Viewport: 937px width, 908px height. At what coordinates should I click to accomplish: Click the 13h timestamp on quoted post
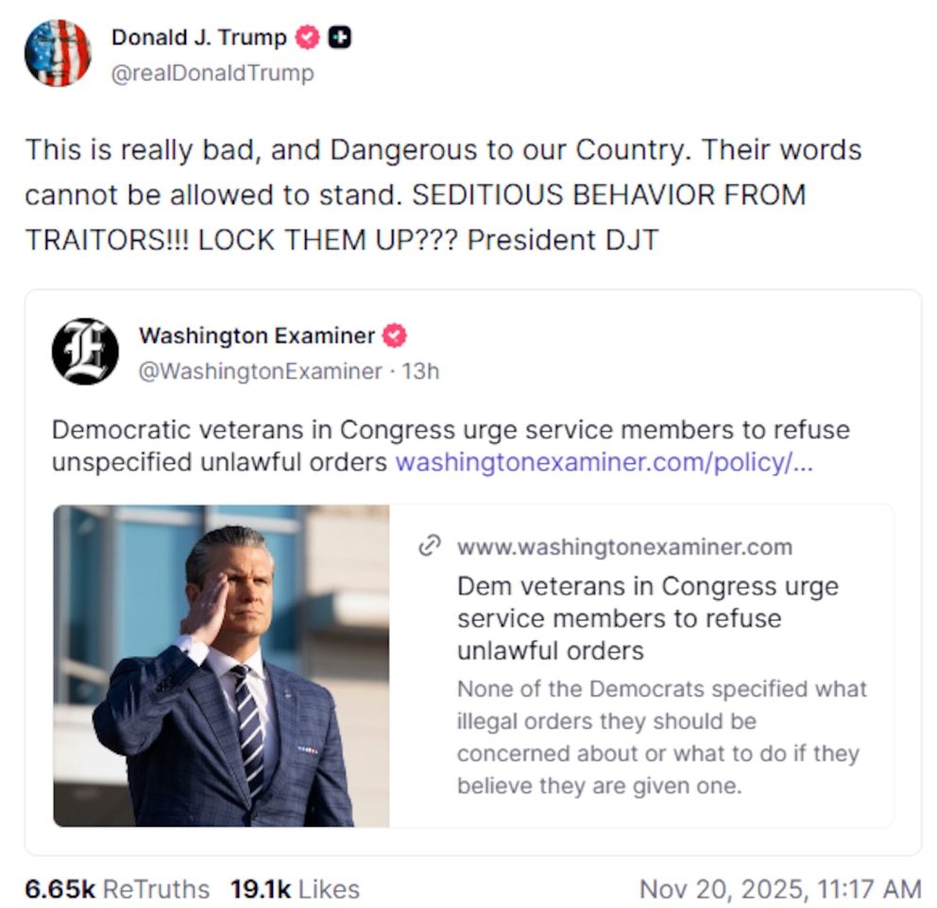[420, 371]
